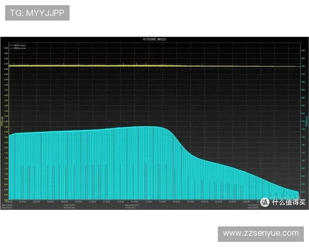This screenshot has width=309, height=247.
Task: Click the bottom time axis labels
Action: coord(129,202)
